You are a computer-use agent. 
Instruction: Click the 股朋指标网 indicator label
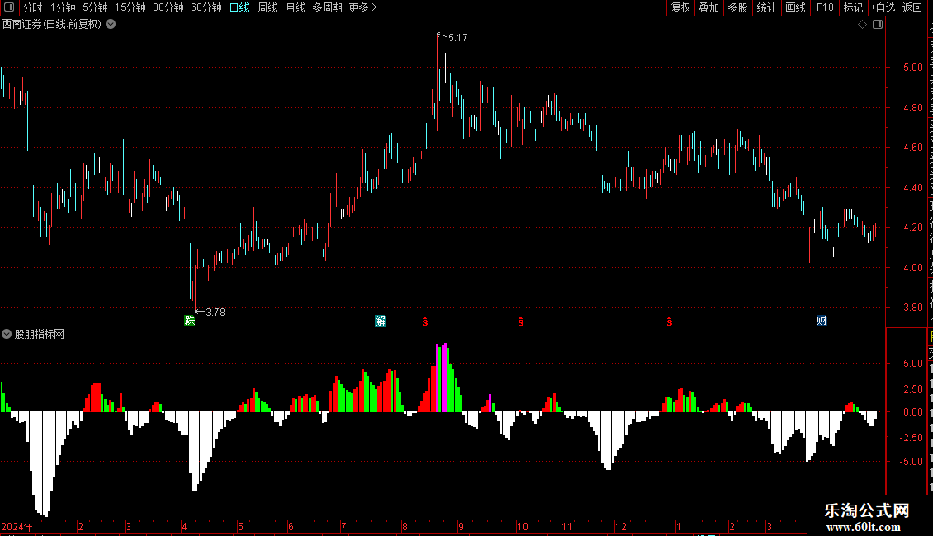[x=40, y=335]
